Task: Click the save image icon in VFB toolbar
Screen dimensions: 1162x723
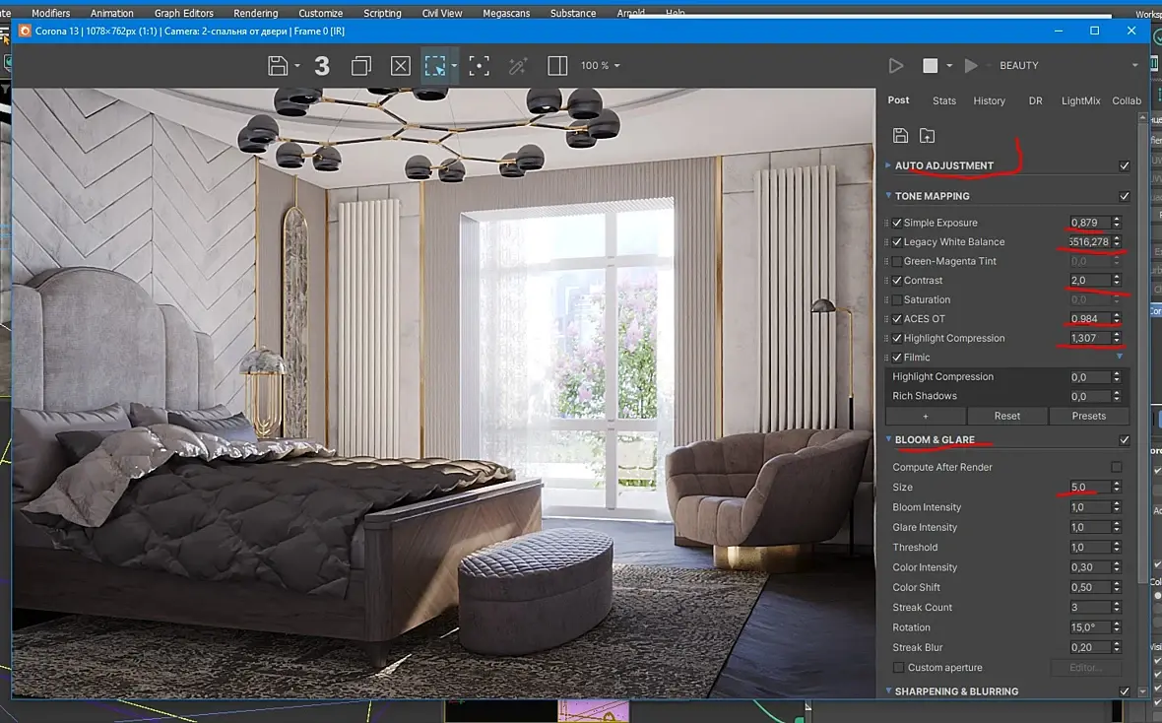Action: 279,66
